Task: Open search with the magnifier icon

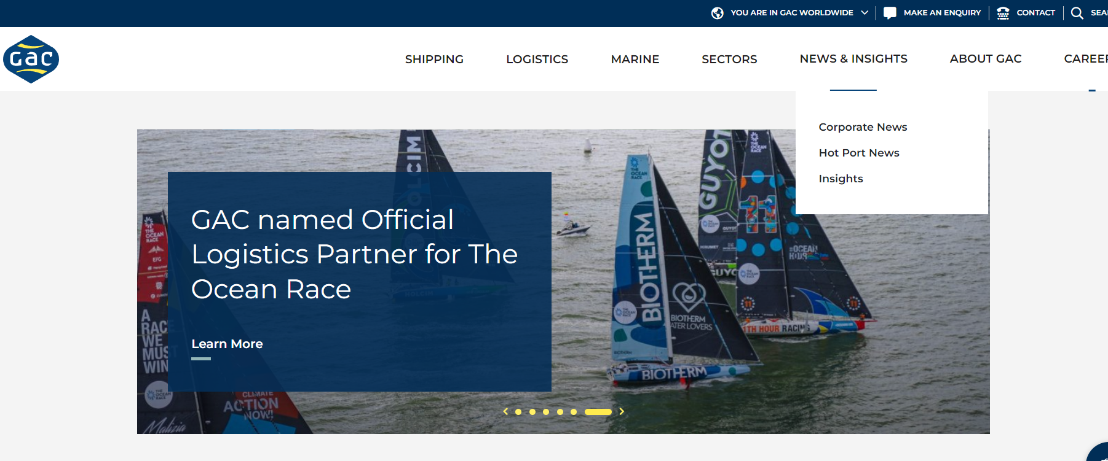Action: (x=1077, y=13)
